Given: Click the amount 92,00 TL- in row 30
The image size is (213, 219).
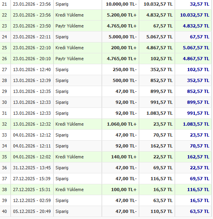Looking at the screenshot, I should click(126, 102).
